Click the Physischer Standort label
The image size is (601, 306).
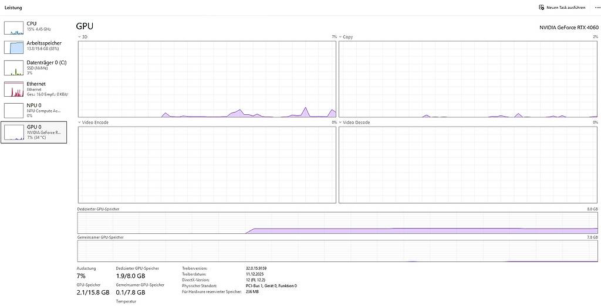point(200,285)
